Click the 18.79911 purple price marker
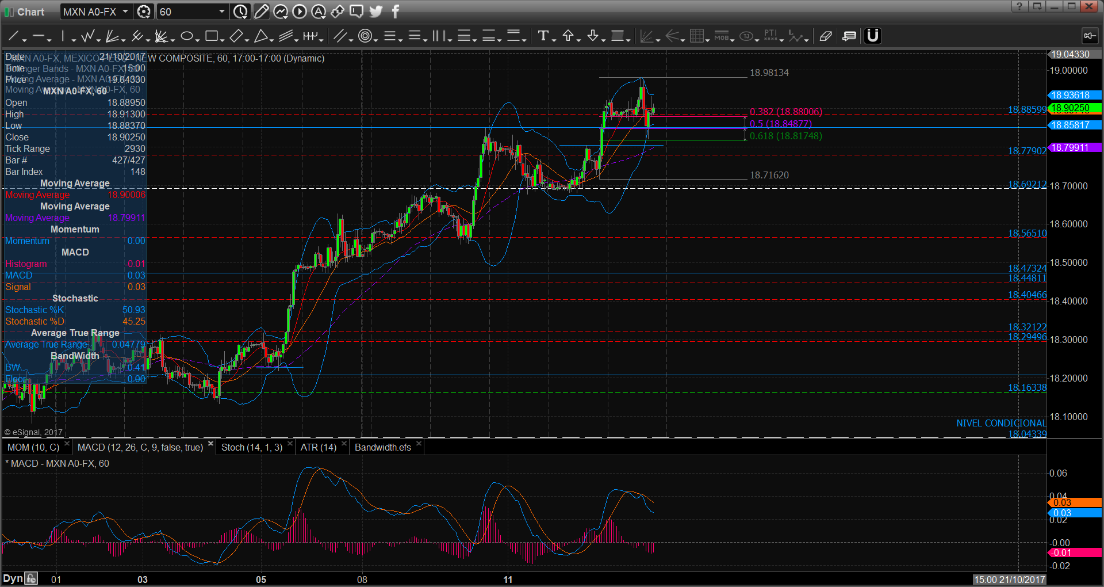The image size is (1104, 587). click(x=1075, y=147)
